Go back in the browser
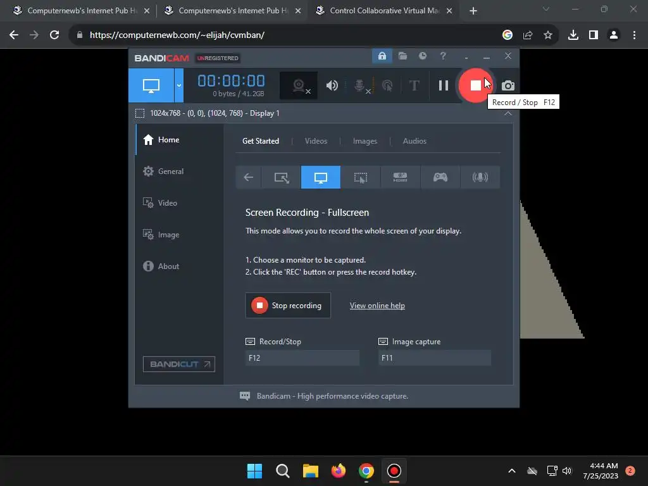 [x=14, y=35]
